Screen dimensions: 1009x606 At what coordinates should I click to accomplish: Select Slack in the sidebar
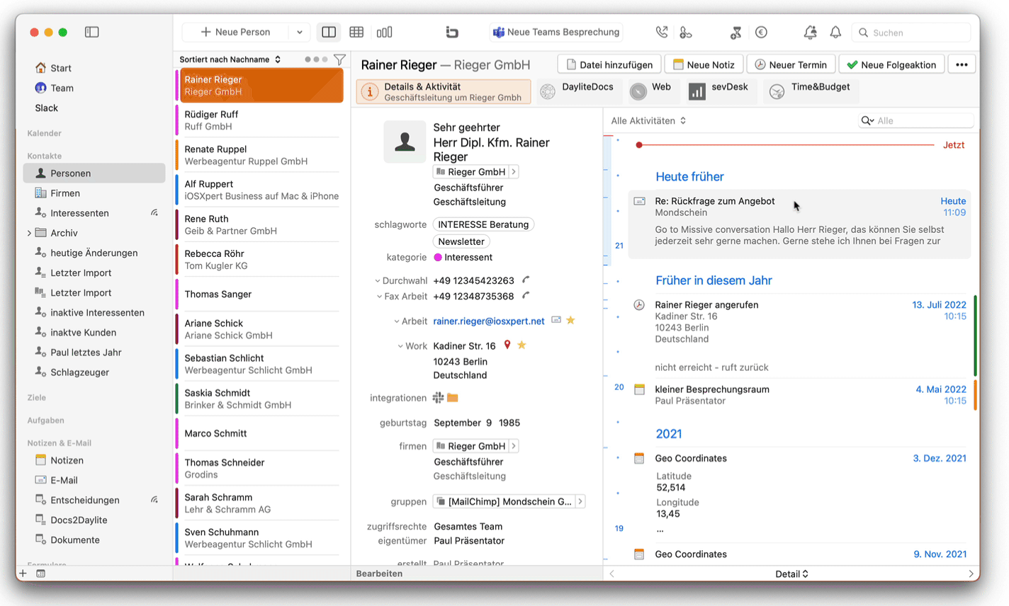47,108
